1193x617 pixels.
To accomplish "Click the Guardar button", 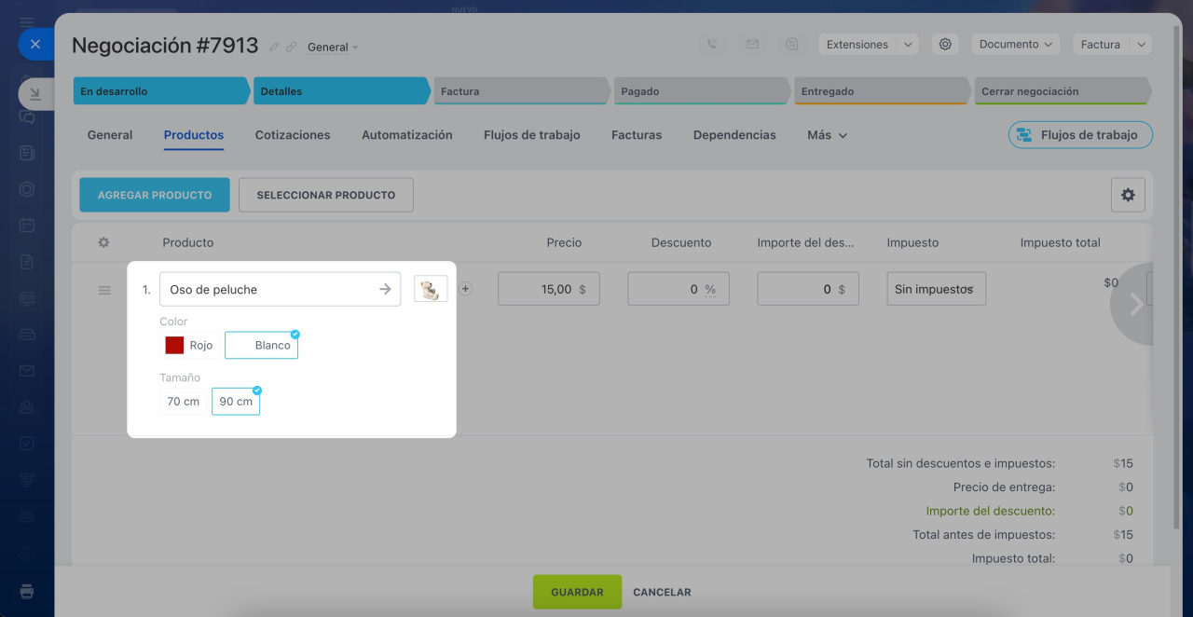I will pos(577,592).
